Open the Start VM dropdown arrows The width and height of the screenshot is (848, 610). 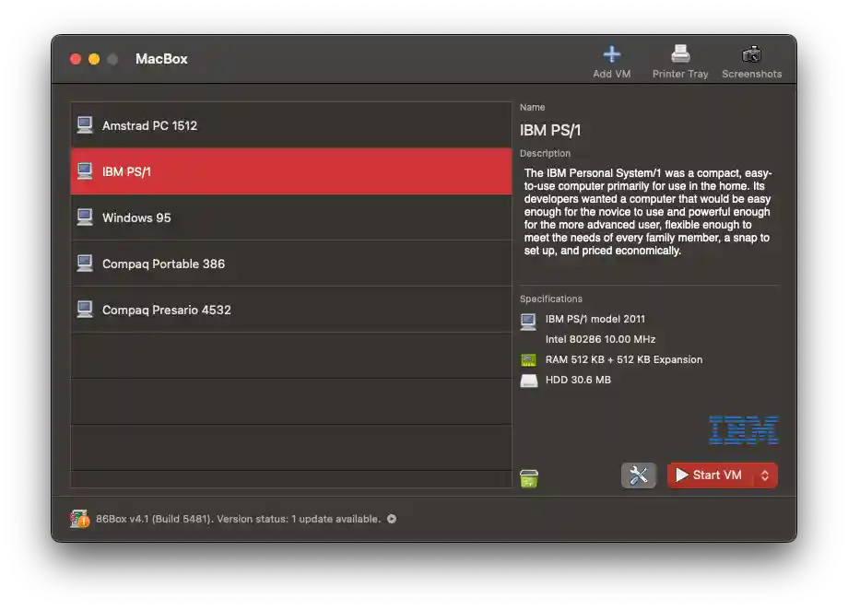click(765, 475)
